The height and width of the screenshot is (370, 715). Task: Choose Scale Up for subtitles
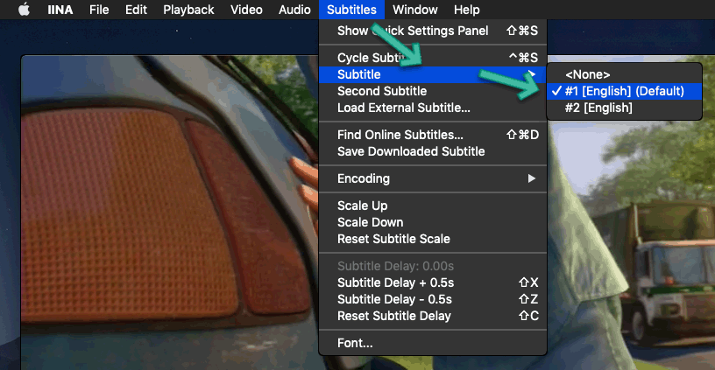433,206
